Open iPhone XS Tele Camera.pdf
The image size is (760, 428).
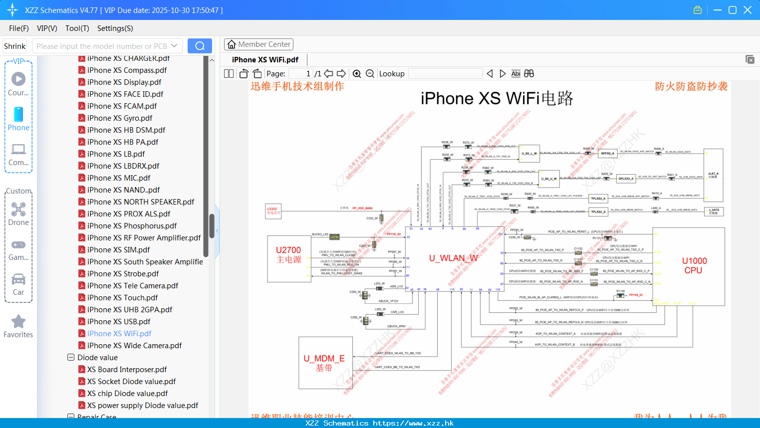[133, 285]
